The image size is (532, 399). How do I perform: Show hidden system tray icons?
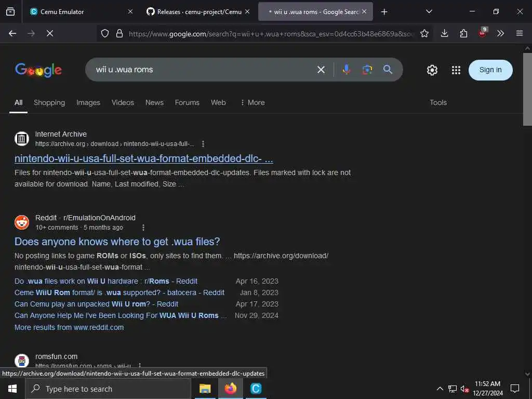point(440,389)
